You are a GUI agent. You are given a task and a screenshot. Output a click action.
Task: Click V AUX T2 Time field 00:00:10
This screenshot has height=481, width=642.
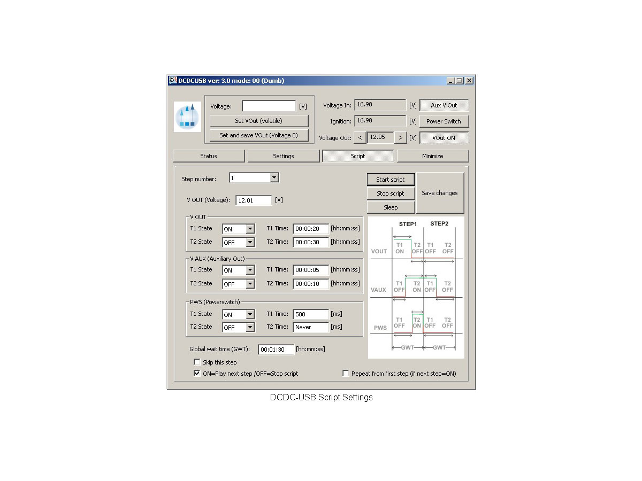point(311,284)
